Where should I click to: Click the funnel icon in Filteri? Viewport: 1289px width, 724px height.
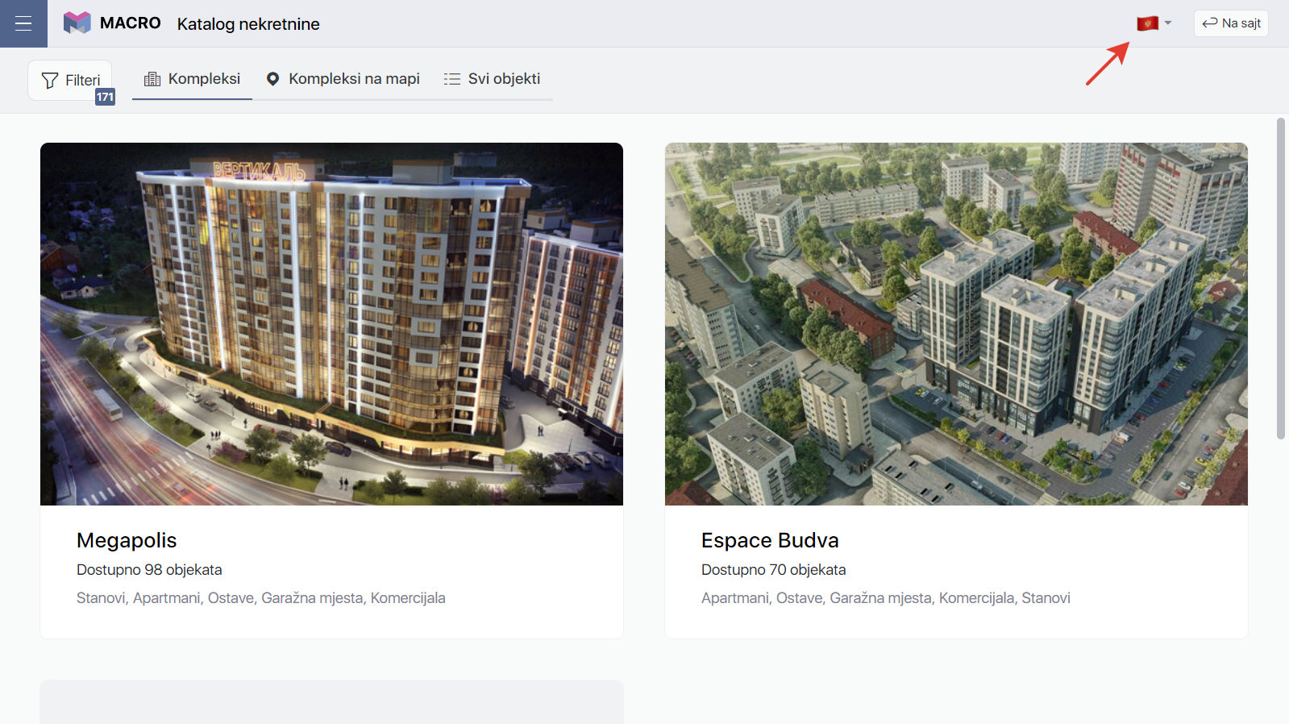coord(50,81)
